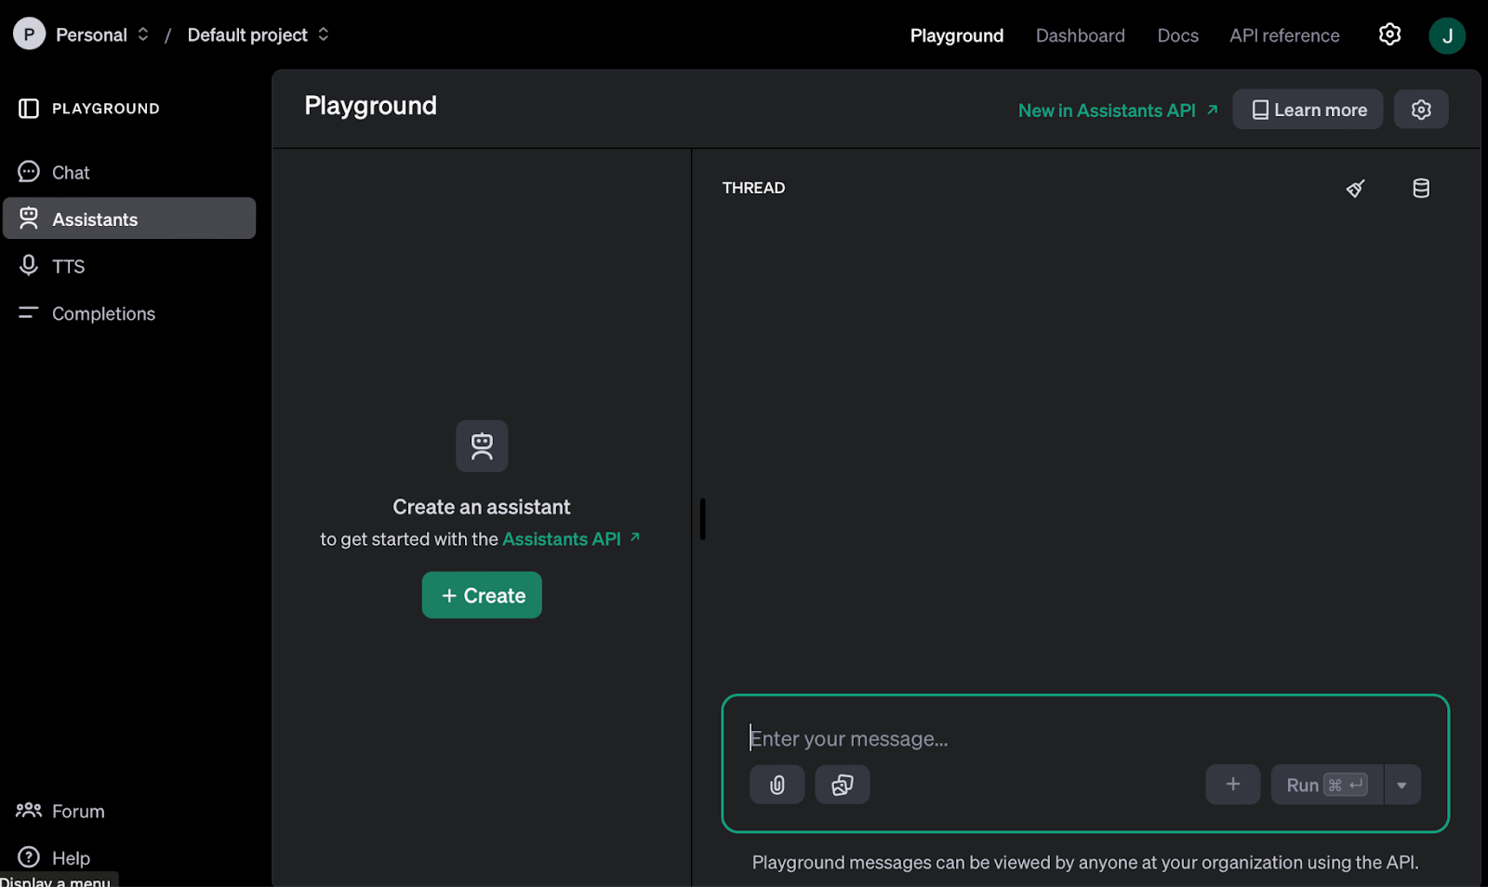The width and height of the screenshot is (1488, 887).
Task: Select TTS in the sidebar
Action: click(x=129, y=266)
